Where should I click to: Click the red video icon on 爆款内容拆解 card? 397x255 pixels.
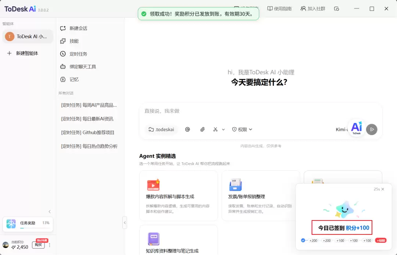(x=153, y=184)
